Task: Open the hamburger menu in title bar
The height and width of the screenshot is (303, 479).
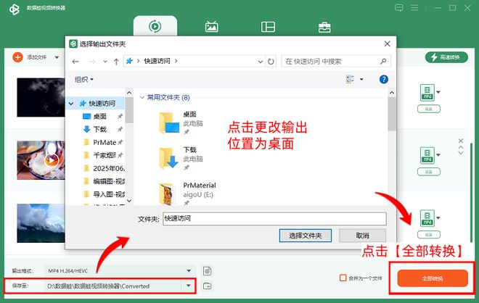Action: point(414,8)
